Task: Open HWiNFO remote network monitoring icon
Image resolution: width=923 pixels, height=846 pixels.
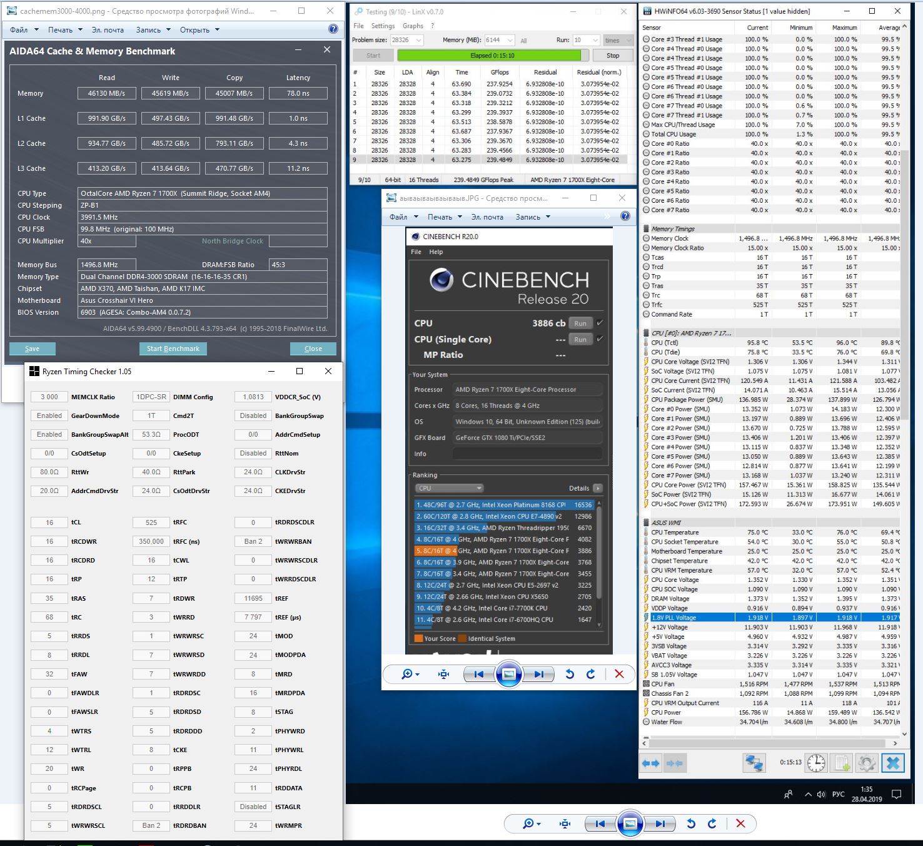Action: 754,763
